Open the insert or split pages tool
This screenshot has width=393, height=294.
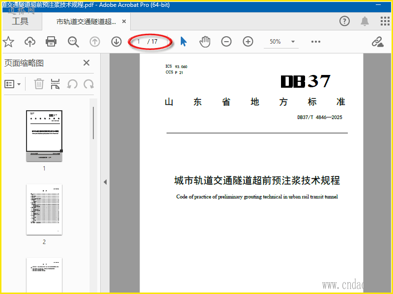click(56, 84)
